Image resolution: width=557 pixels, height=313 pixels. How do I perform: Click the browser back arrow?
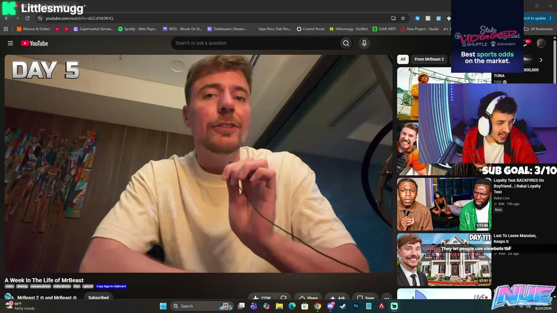[x=7, y=18]
